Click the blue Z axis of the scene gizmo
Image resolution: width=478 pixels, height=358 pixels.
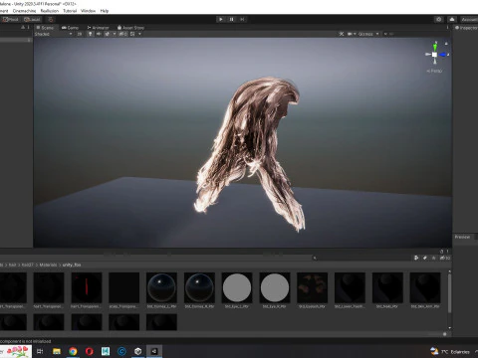point(443,55)
